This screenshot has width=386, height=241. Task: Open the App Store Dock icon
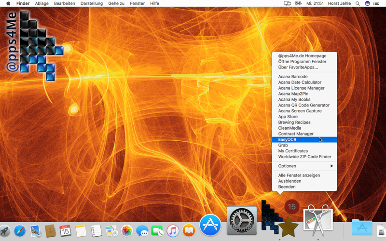(x=210, y=225)
